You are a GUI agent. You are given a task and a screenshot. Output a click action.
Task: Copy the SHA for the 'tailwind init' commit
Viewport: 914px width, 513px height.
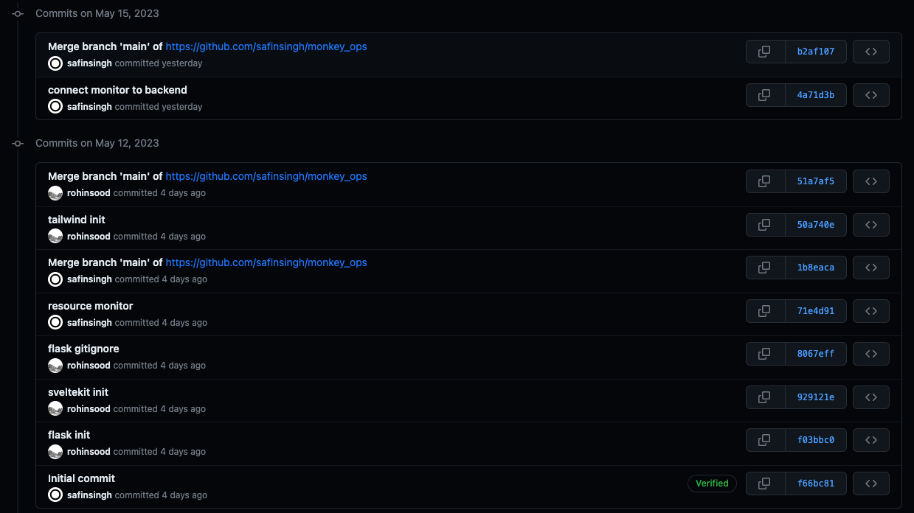(816, 224)
